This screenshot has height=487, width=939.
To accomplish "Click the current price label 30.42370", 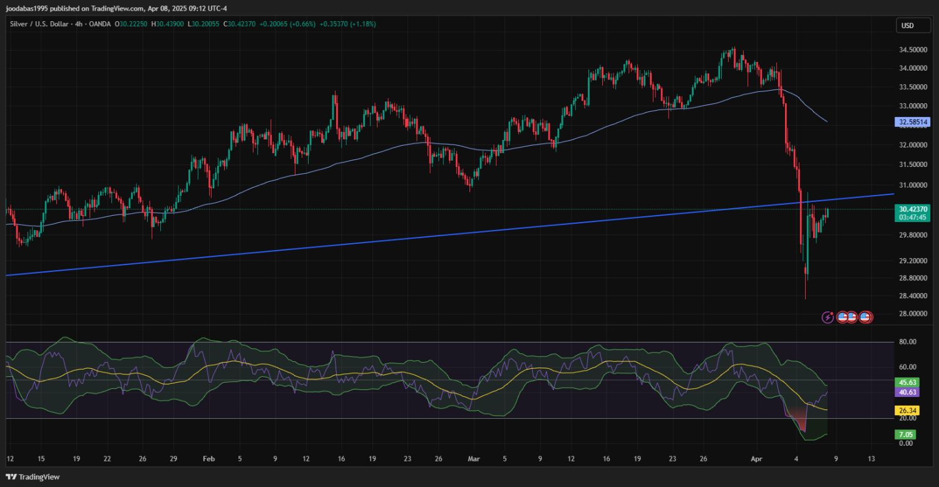I will tap(912, 209).
